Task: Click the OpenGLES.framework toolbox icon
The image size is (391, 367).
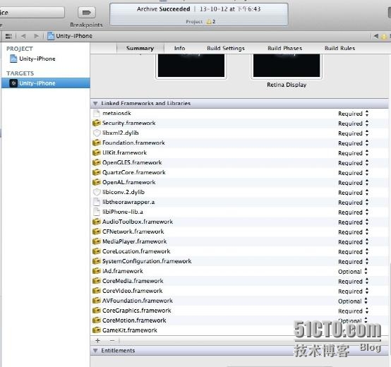Action: (97, 162)
